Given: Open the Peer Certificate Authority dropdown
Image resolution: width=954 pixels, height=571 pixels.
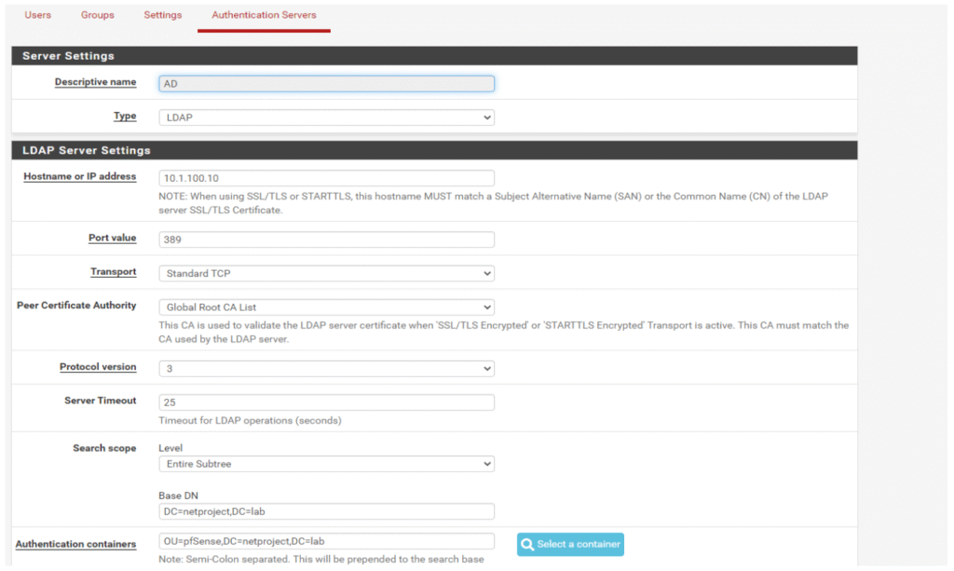Looking at the screenshot, I should coord(326,306).
